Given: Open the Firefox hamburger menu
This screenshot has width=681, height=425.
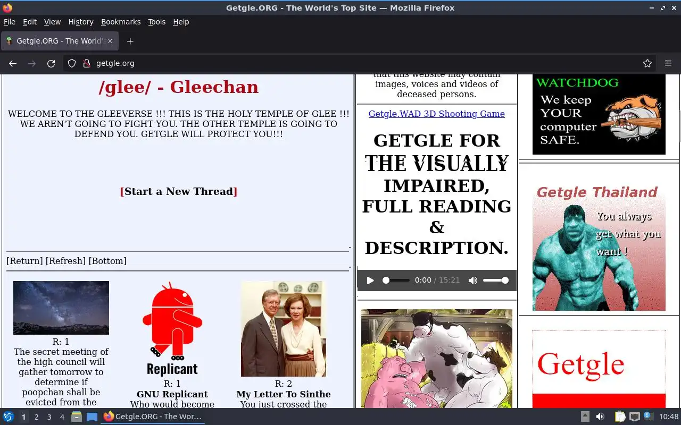Looking at the screenshot, I should (668, 63).
